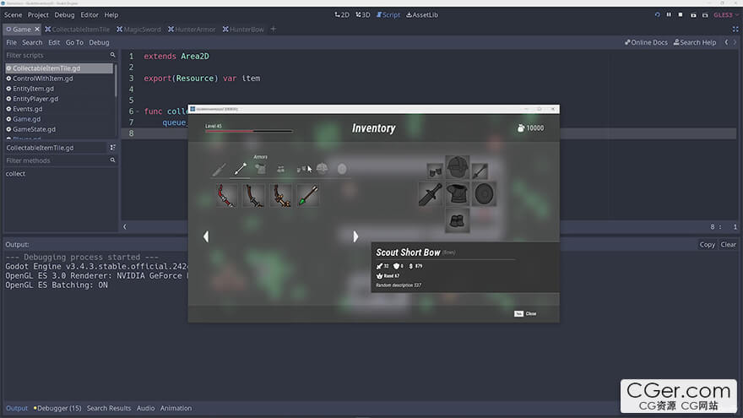Screen dimensions: 743x418
Task: Collapse the scripts panel arrow
Action: (x=125, y=226)
